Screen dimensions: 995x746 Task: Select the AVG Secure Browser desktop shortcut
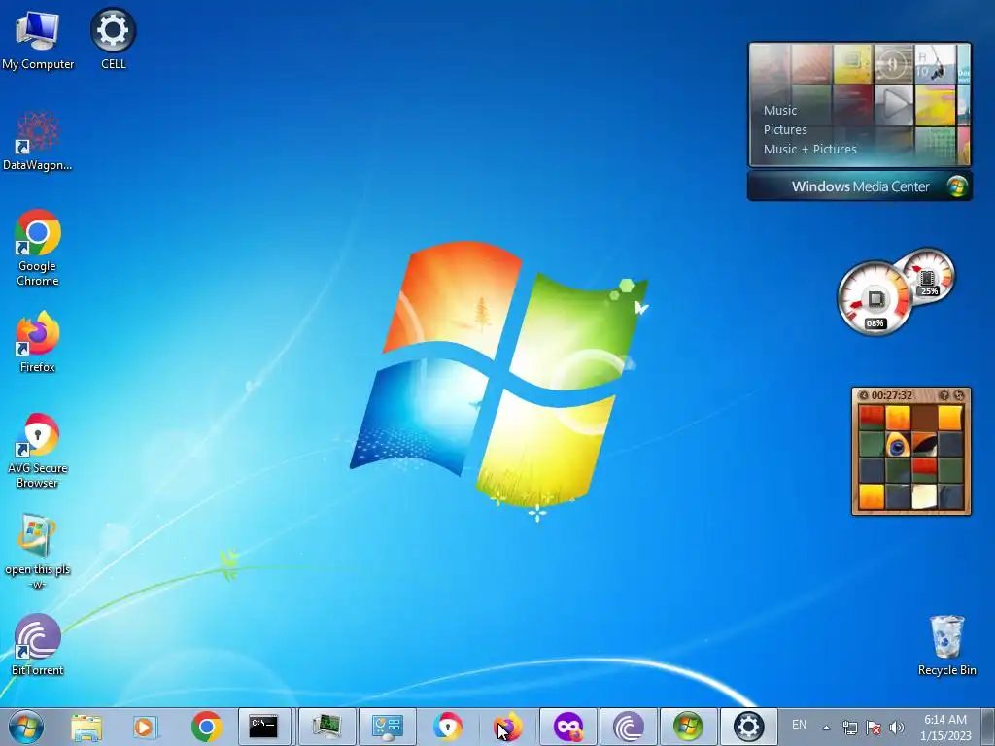coord(38,451)
